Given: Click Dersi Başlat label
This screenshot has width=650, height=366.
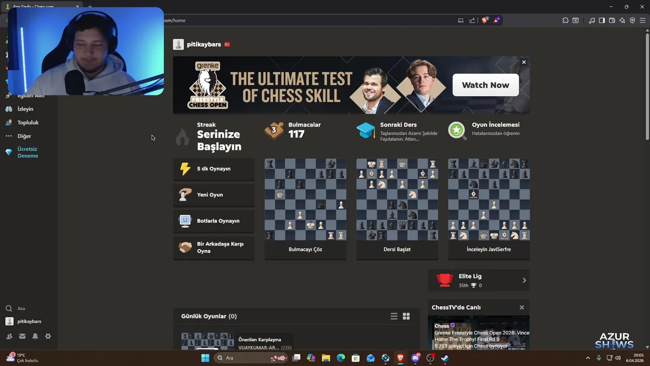Looking at the screenshot, I should [x=397, y=250].
